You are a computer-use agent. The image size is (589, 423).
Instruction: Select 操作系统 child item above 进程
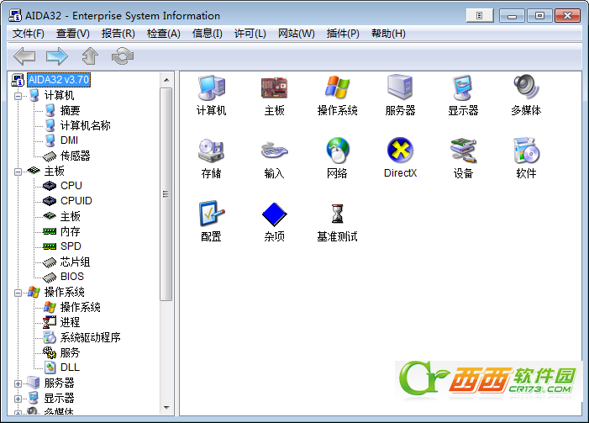pyautogui.click(x=81, y=307)
